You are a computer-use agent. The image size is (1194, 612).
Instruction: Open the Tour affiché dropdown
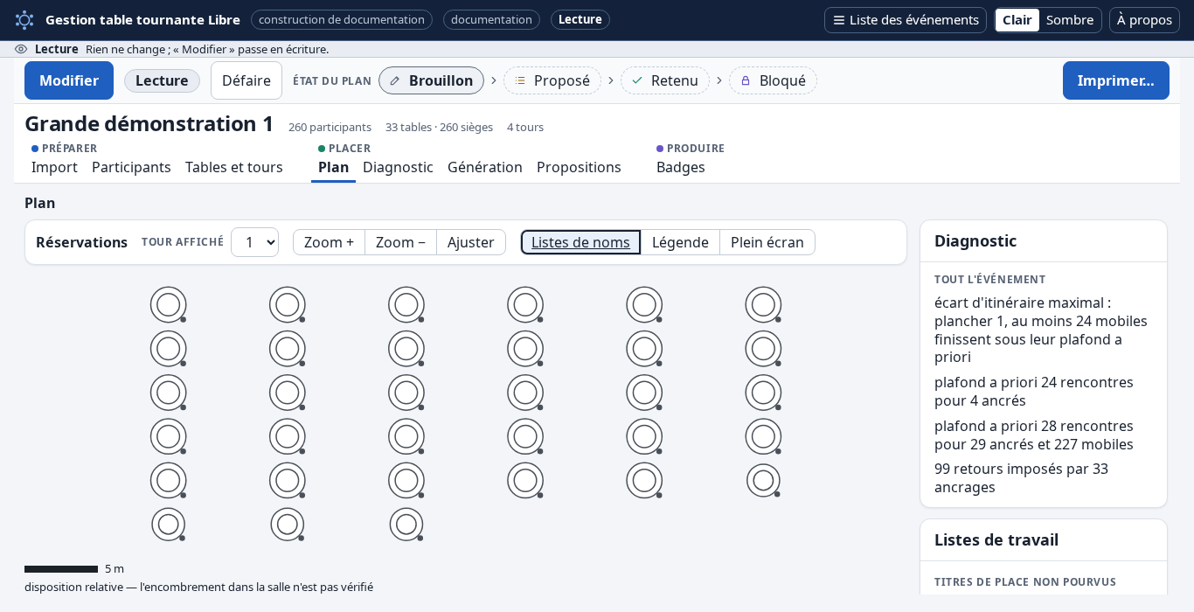[x=254, y=242]
